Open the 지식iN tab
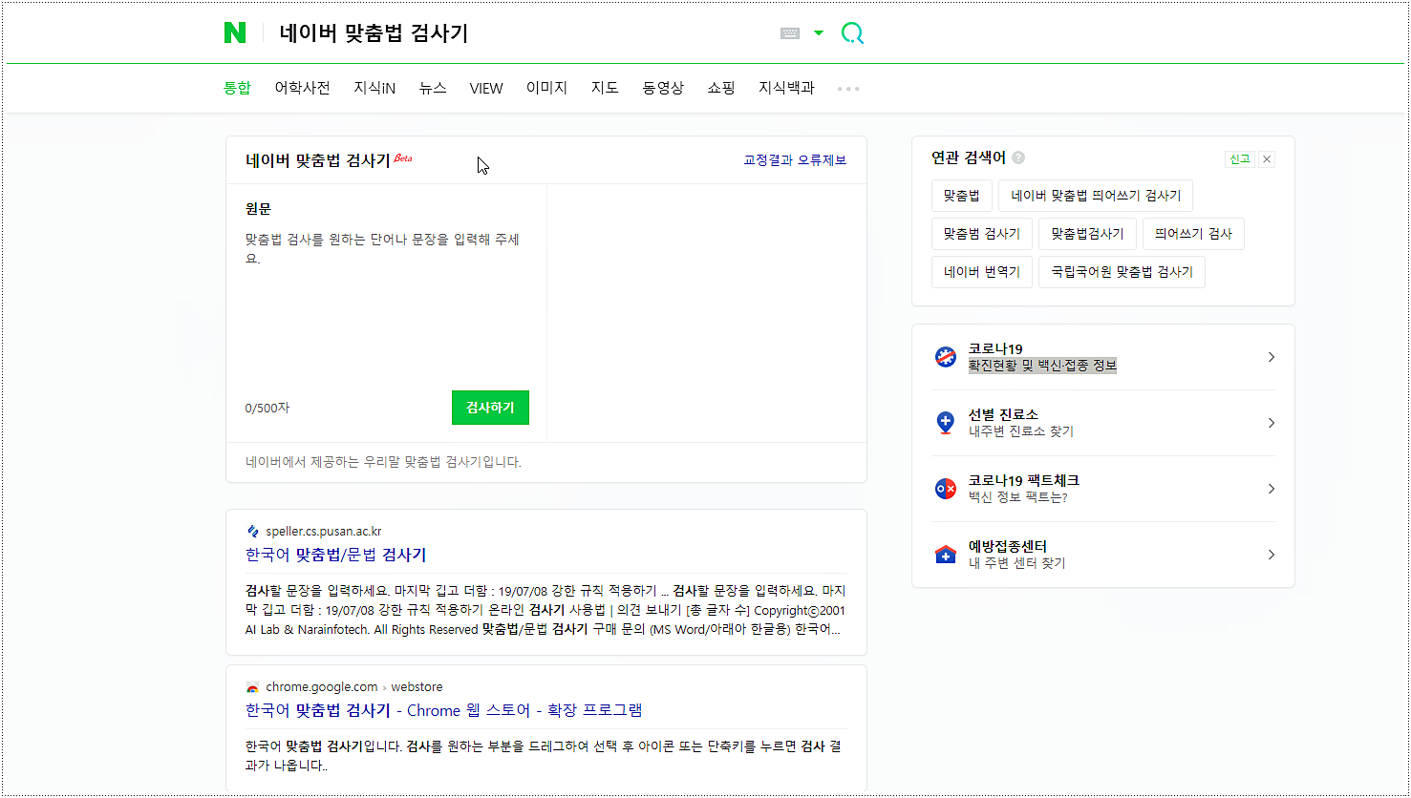The width and height of the screenshot is (1411, 798). (x=374, y=88)
